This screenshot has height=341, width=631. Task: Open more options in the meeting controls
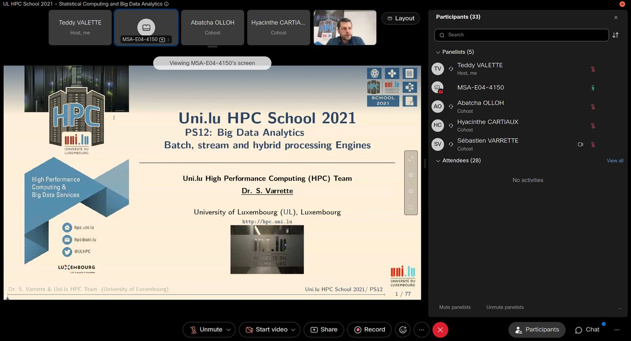(422, 329)
